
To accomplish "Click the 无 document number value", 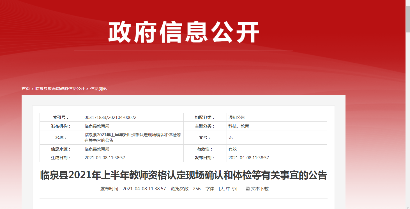I will [231, 138].
